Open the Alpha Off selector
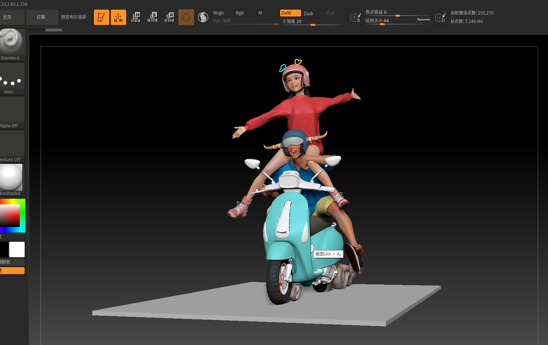This screenshot has height=345, width=548. click(12, 112)
